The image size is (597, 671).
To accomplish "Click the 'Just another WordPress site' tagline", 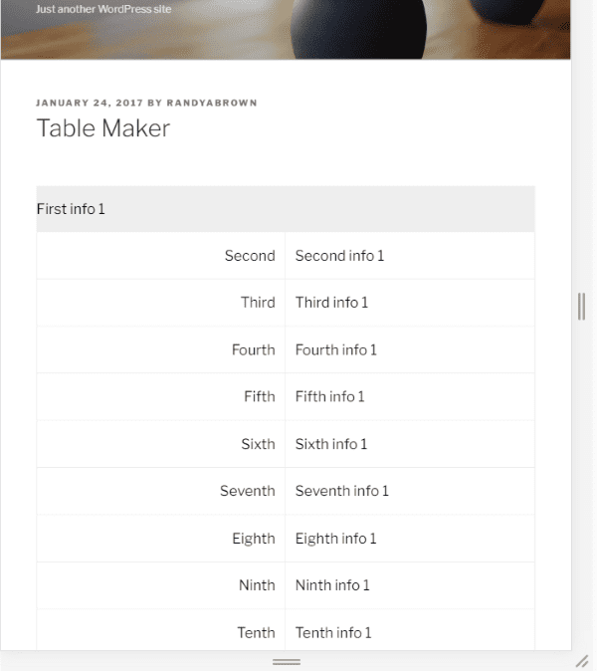I will click(103, 9).
